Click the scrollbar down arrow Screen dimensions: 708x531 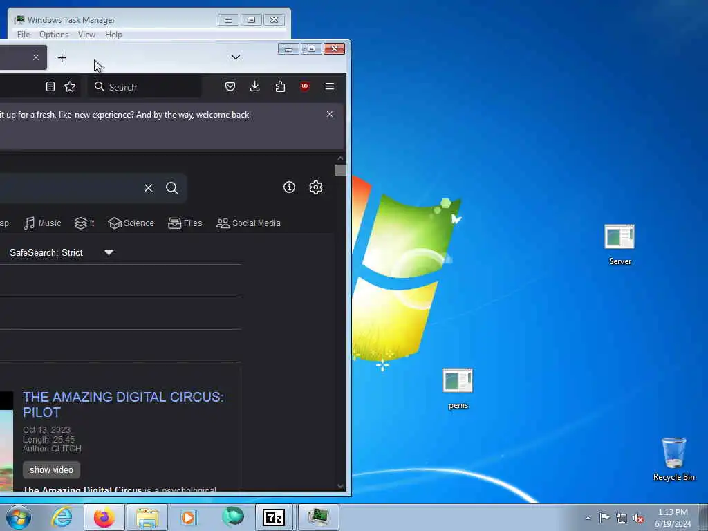point(340,486)
